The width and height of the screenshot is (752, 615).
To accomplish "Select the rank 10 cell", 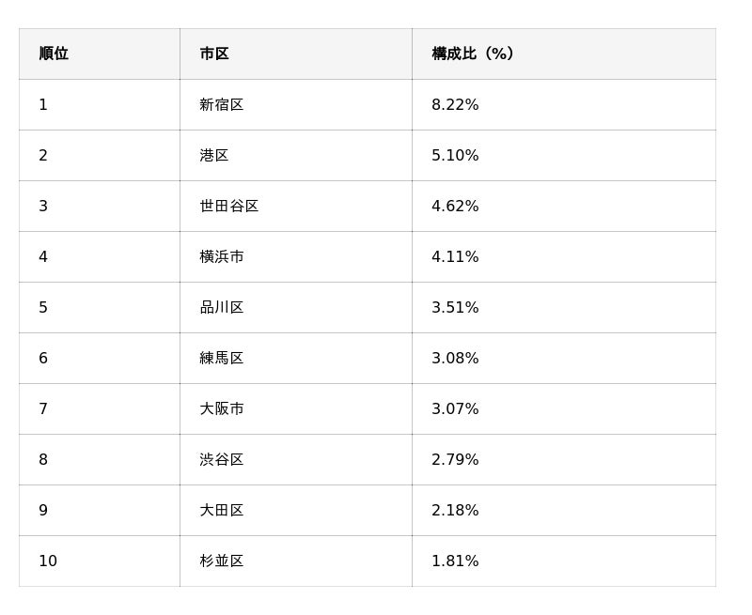I will pos(48,561).
